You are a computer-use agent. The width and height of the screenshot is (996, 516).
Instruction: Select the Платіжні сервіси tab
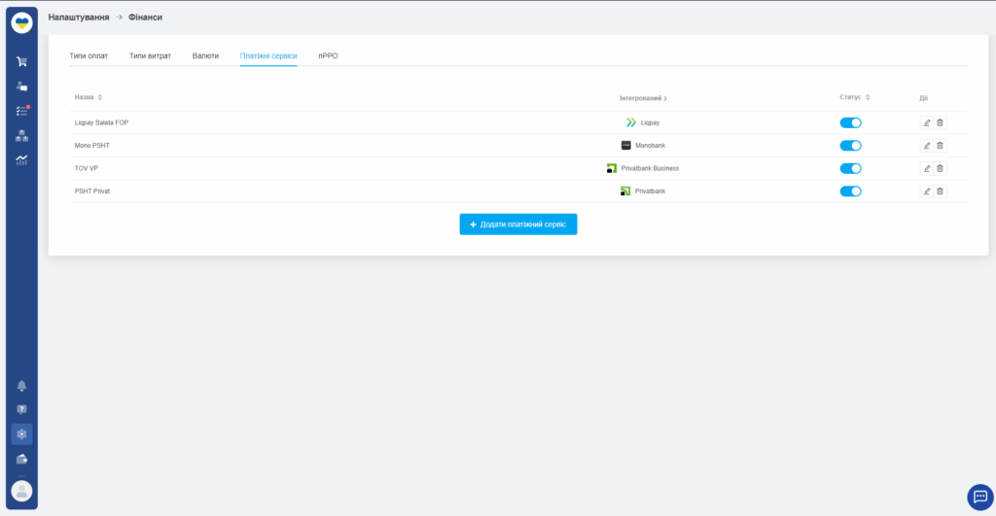[x=268, y=55]
